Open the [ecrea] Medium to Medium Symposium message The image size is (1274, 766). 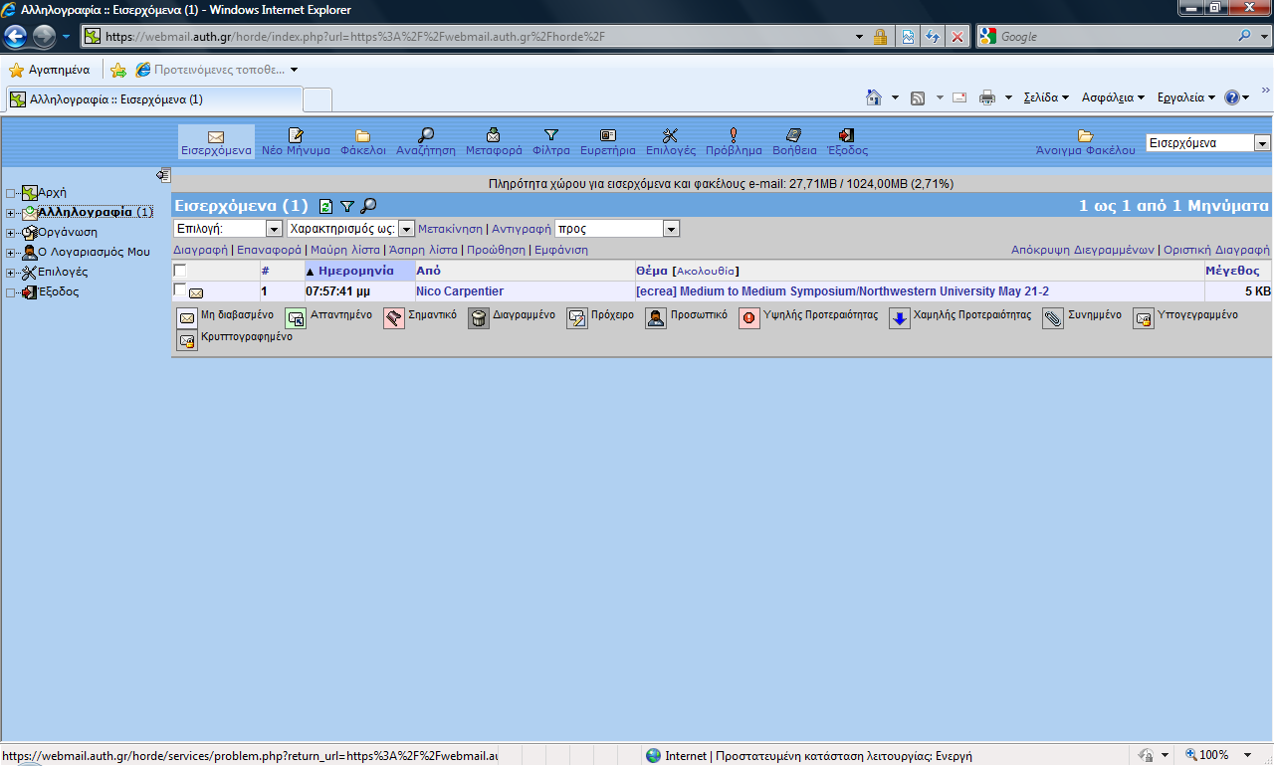842,291
